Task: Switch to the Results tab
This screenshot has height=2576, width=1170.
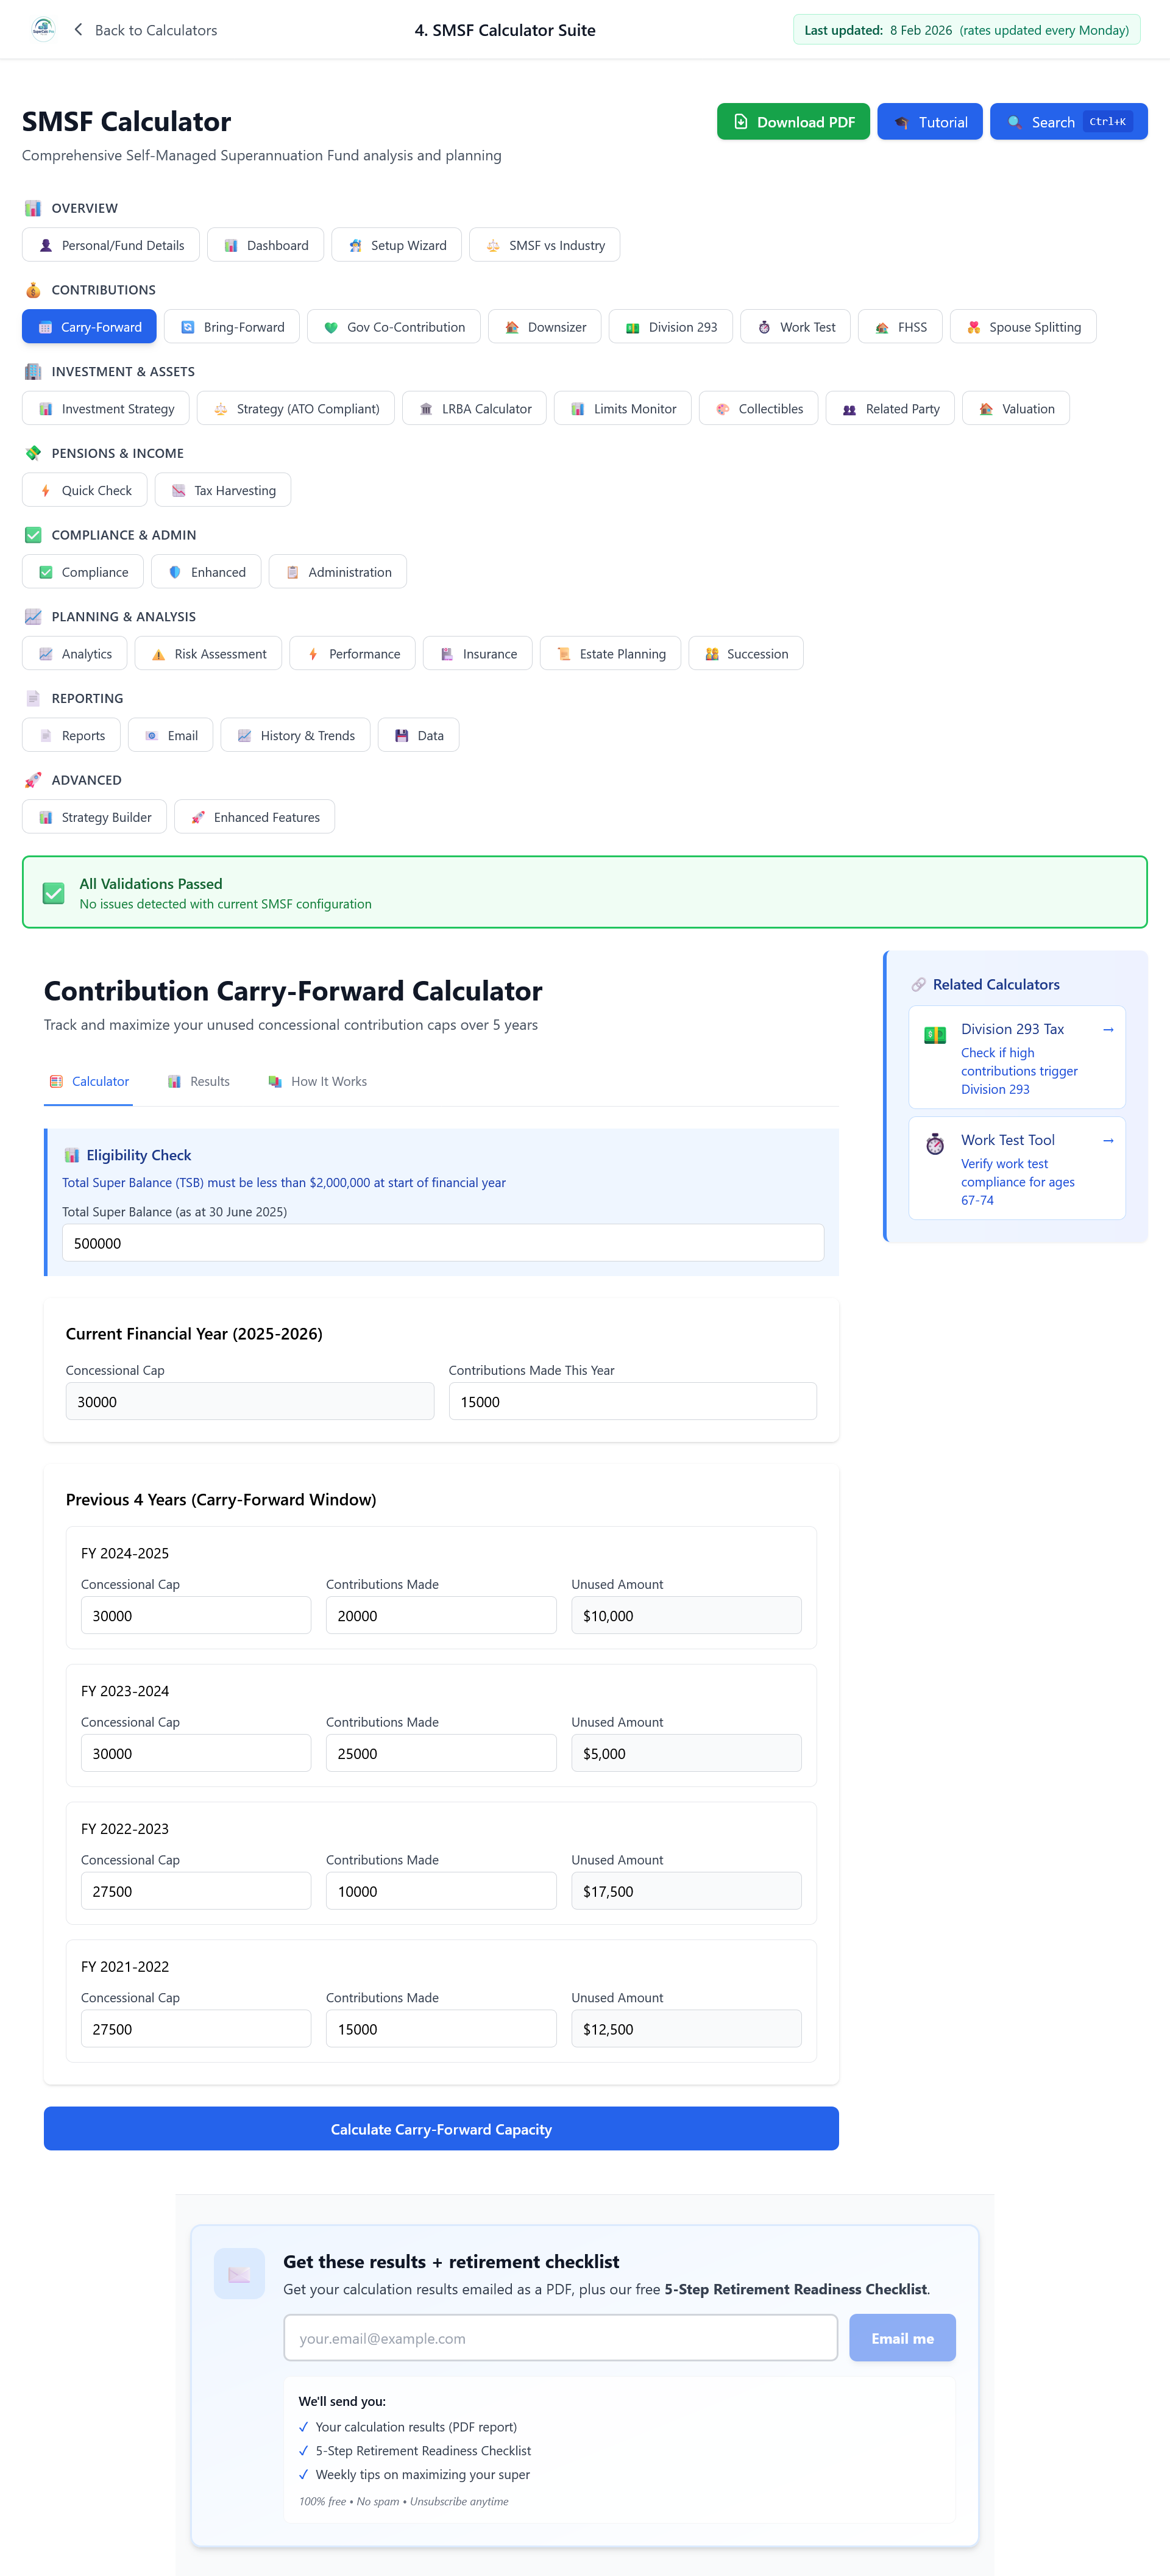Action: tap(199, 1081)
